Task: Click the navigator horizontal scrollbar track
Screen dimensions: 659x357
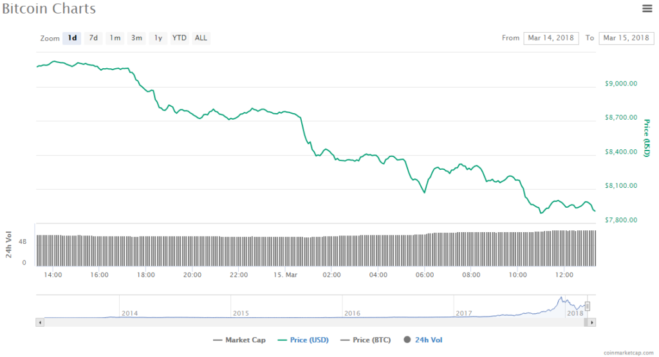Action: tap(315, 322)
